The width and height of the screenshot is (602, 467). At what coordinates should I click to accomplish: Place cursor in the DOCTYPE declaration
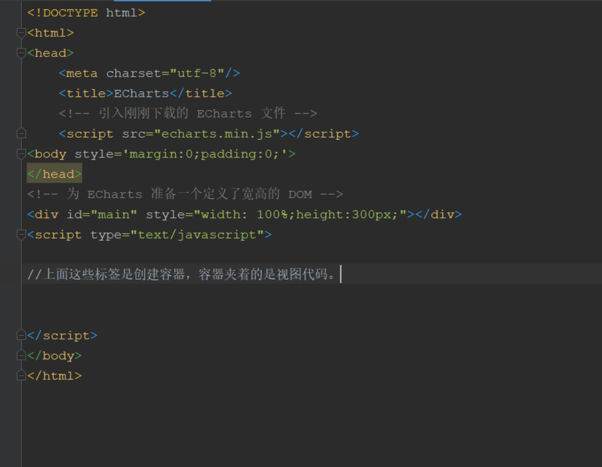click(86, 12)
